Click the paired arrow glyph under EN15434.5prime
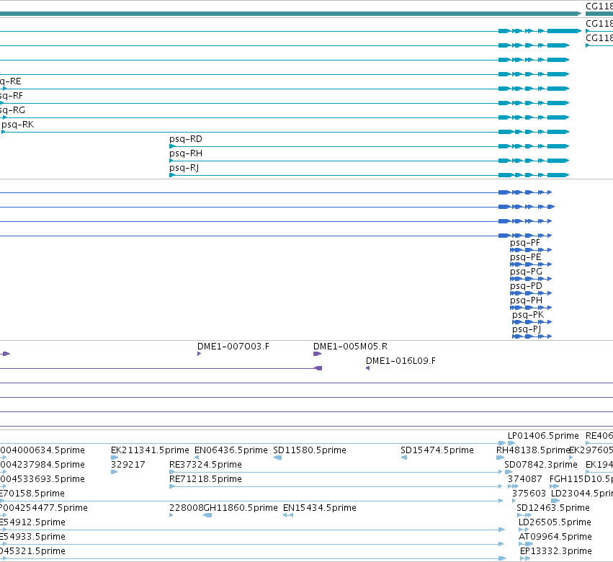613x562 pixels. [288, 515]
